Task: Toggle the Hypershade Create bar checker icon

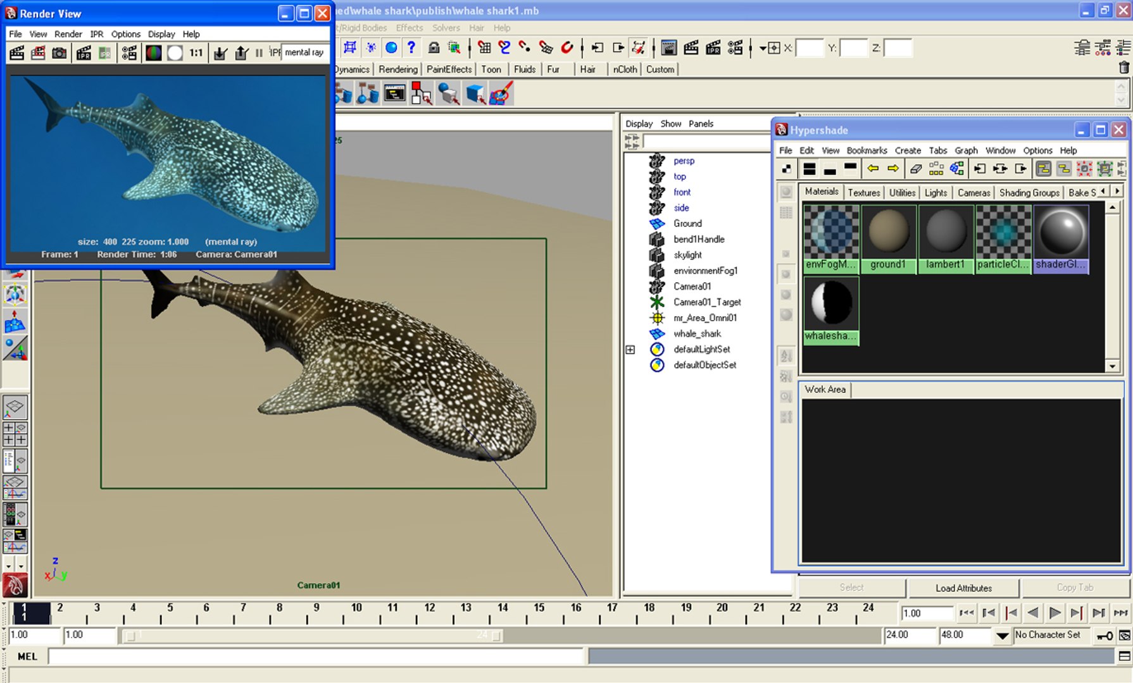Action: point(786,169)
